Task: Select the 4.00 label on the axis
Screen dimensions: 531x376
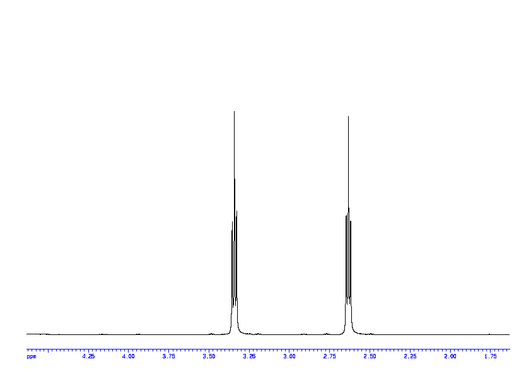Action: [x=129, y=356]
